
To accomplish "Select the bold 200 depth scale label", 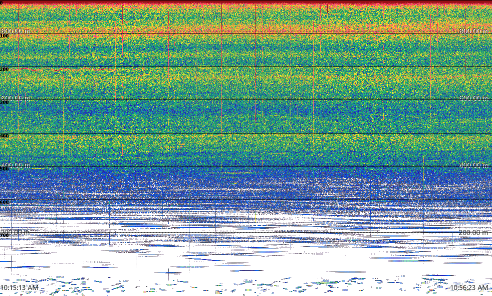I will pos(5,69).
